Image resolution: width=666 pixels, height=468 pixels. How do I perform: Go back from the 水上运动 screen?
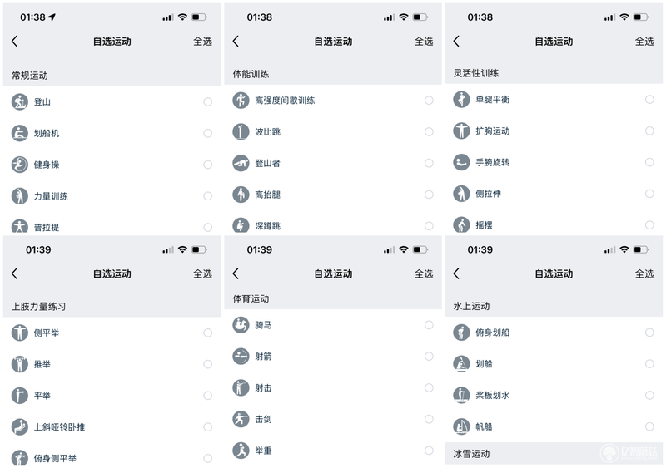tap(456, 273)
